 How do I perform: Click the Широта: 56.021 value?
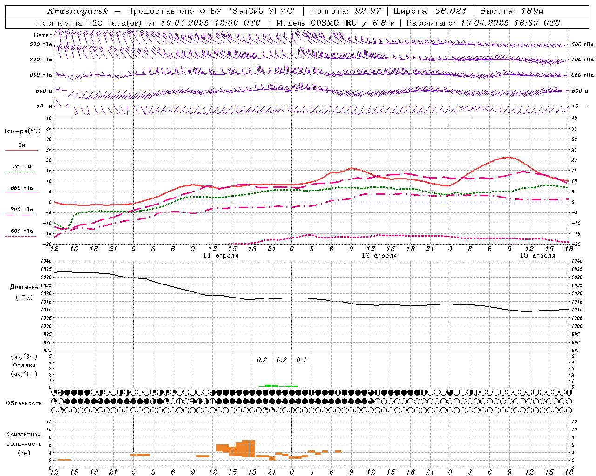click(430, 11)
